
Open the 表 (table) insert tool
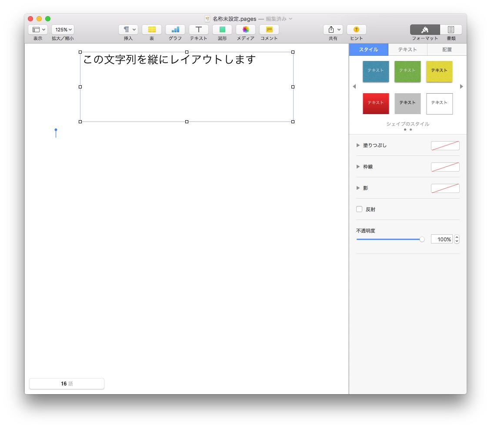coord(152,30)
